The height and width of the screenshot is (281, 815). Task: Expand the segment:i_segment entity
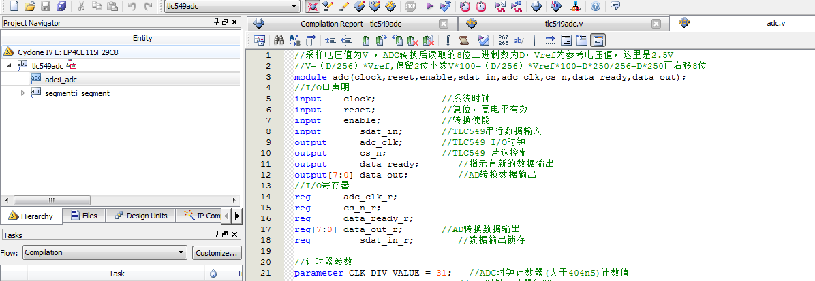pos(22,93)
